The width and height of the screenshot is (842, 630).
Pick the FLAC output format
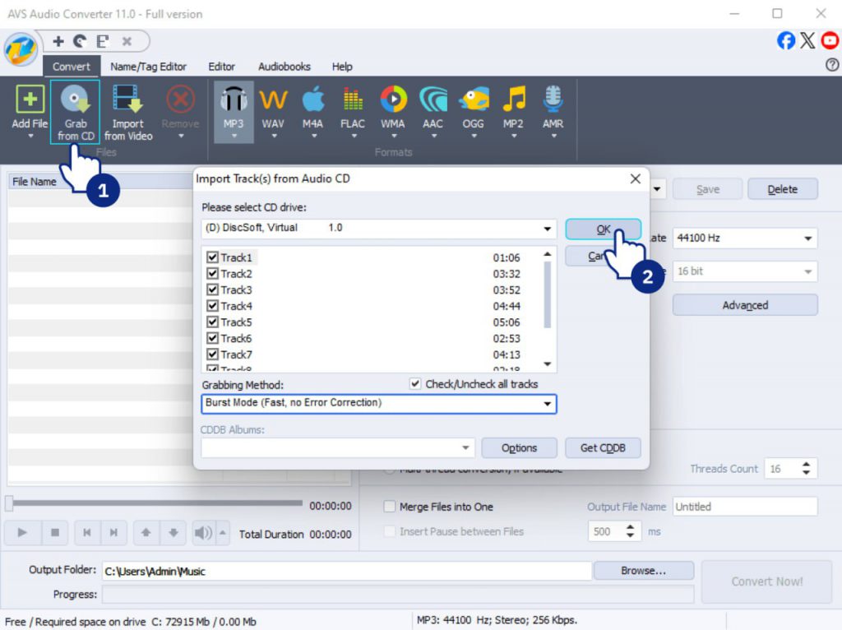pyautogui.click(x=353, y=101)
